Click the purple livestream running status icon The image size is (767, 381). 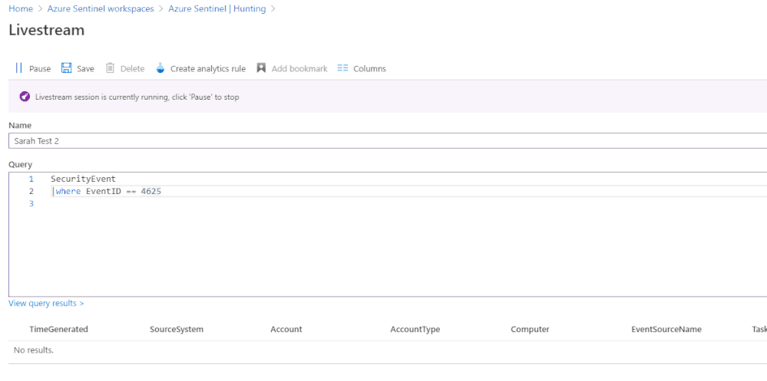coord(25,97)
